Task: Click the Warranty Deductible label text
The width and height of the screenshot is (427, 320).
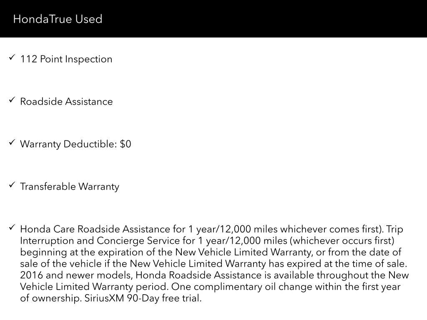Action: click(x=69, y=144)
